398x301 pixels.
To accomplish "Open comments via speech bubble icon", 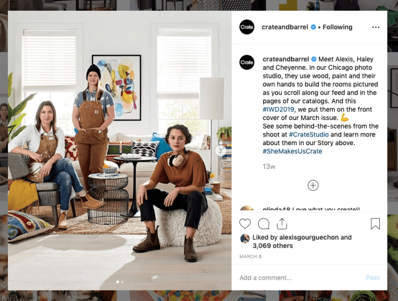I will pyautogui.click(x=263, y=224).
